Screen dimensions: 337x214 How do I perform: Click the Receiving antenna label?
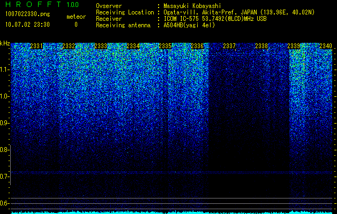(123, 25)
